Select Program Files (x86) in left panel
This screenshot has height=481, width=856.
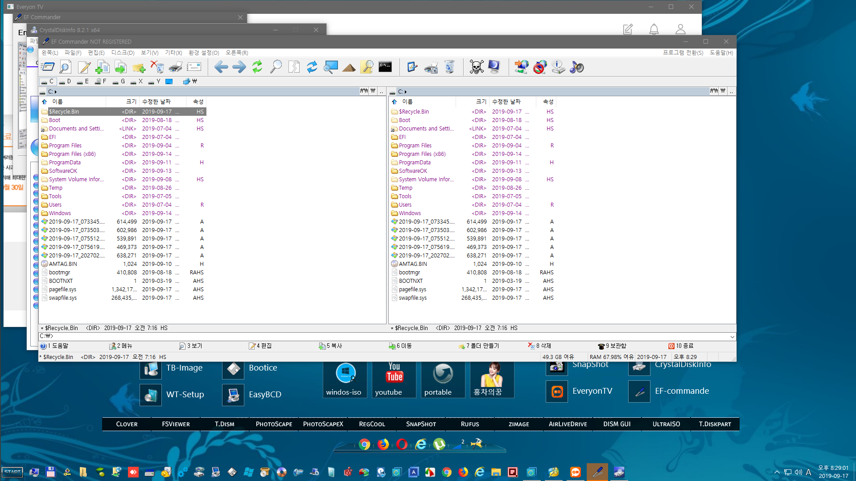pos(72,154)
